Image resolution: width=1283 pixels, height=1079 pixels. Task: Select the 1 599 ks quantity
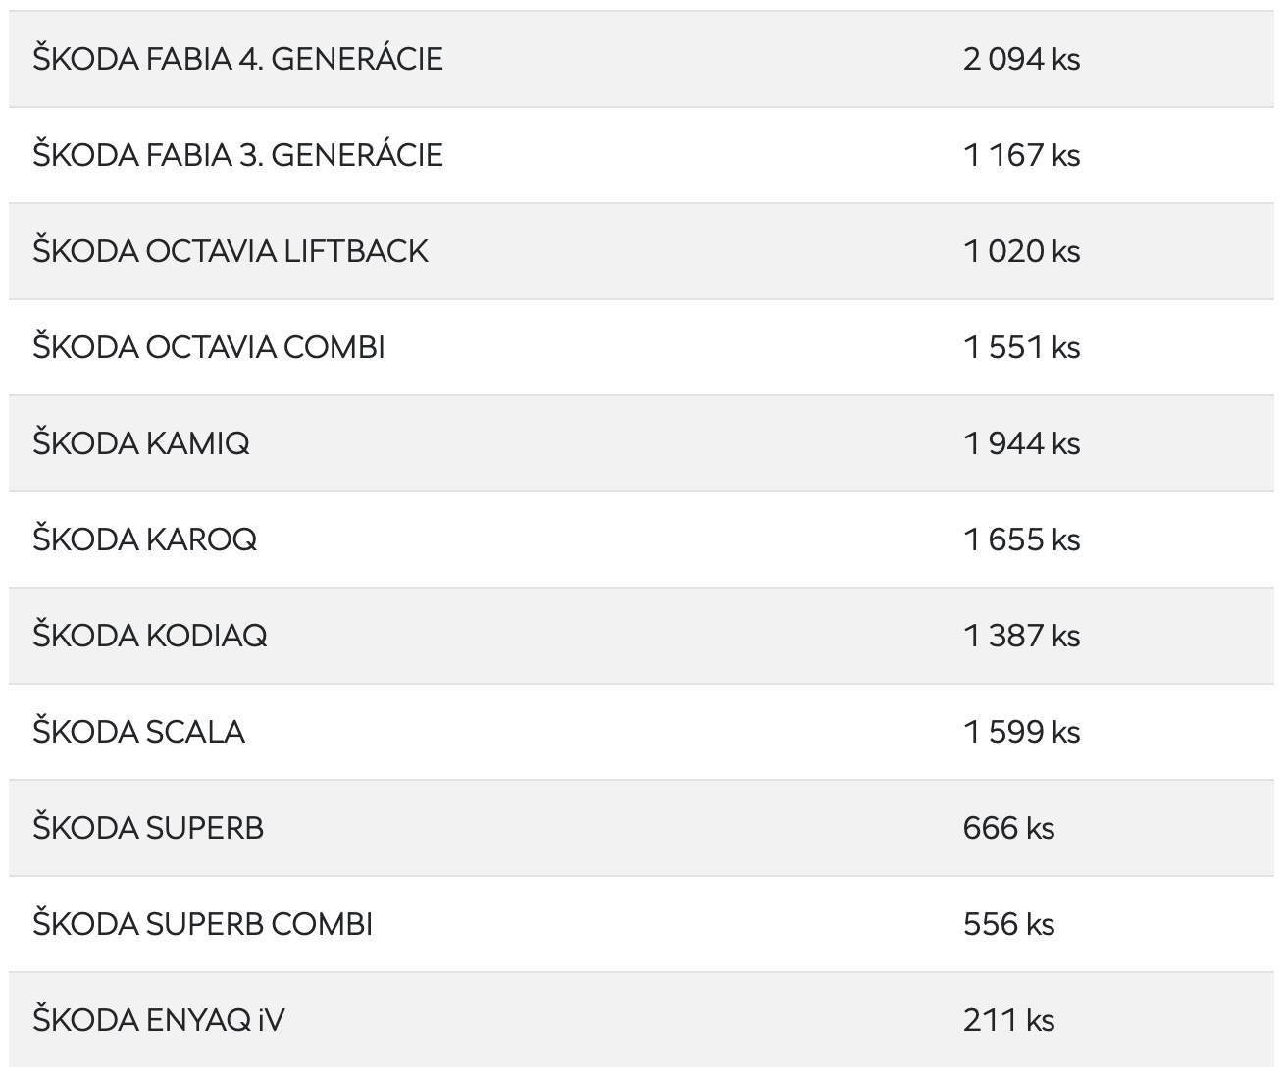click(x=1021, y=732)
